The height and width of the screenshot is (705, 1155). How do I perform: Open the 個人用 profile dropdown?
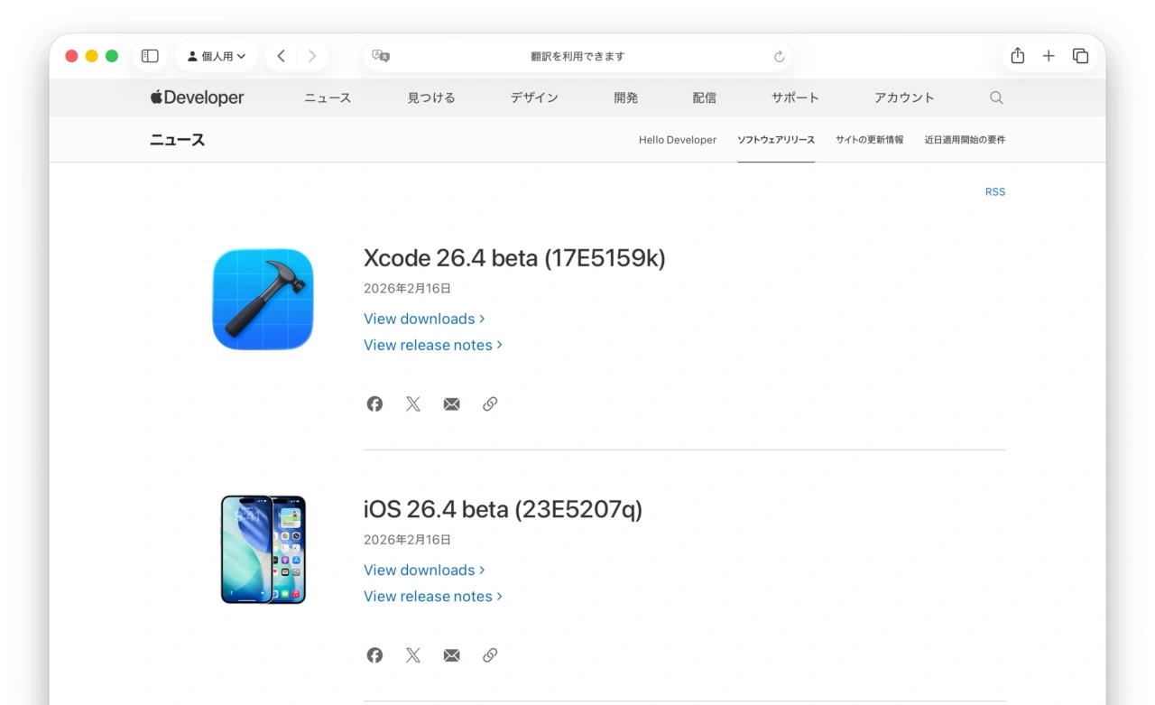216,55
